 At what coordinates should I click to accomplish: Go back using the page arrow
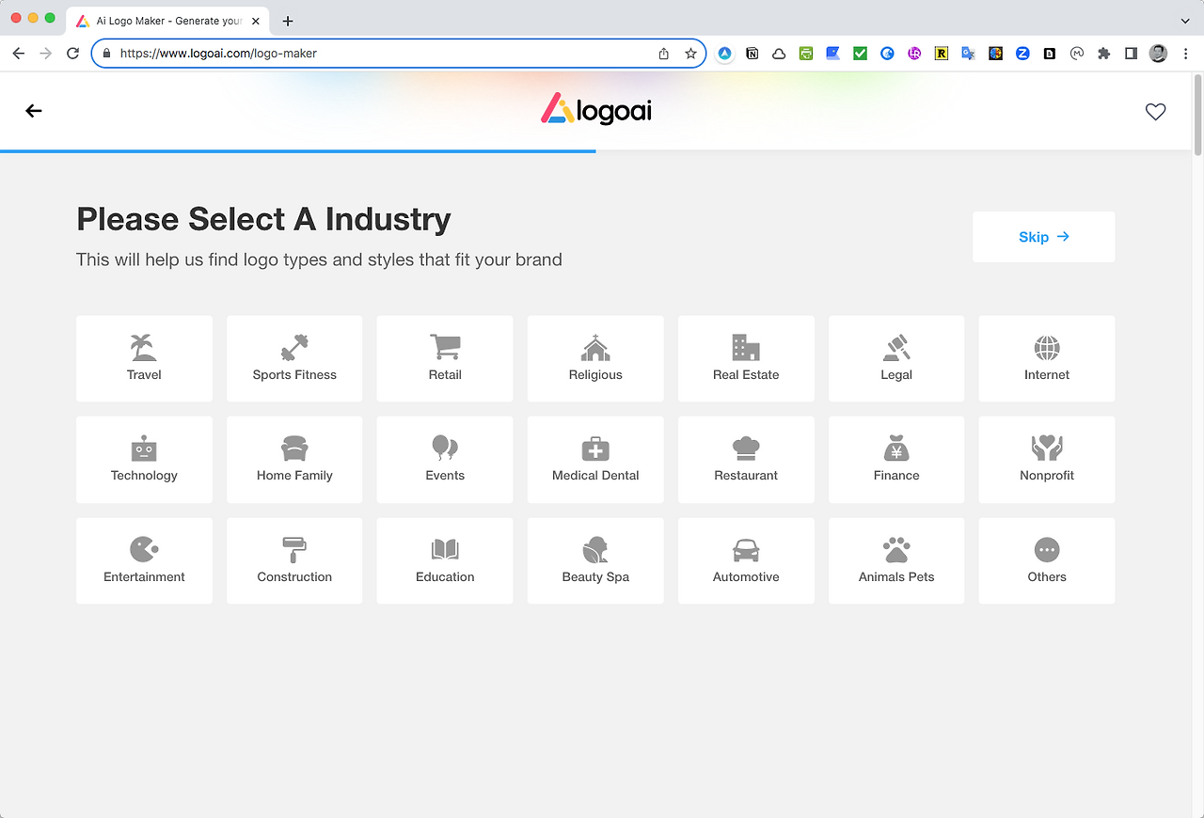(x=34, y=111)
